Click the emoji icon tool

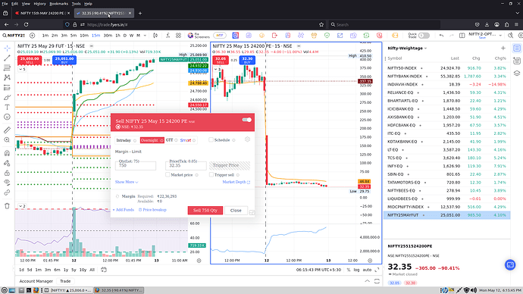click(x=7, y=117)
